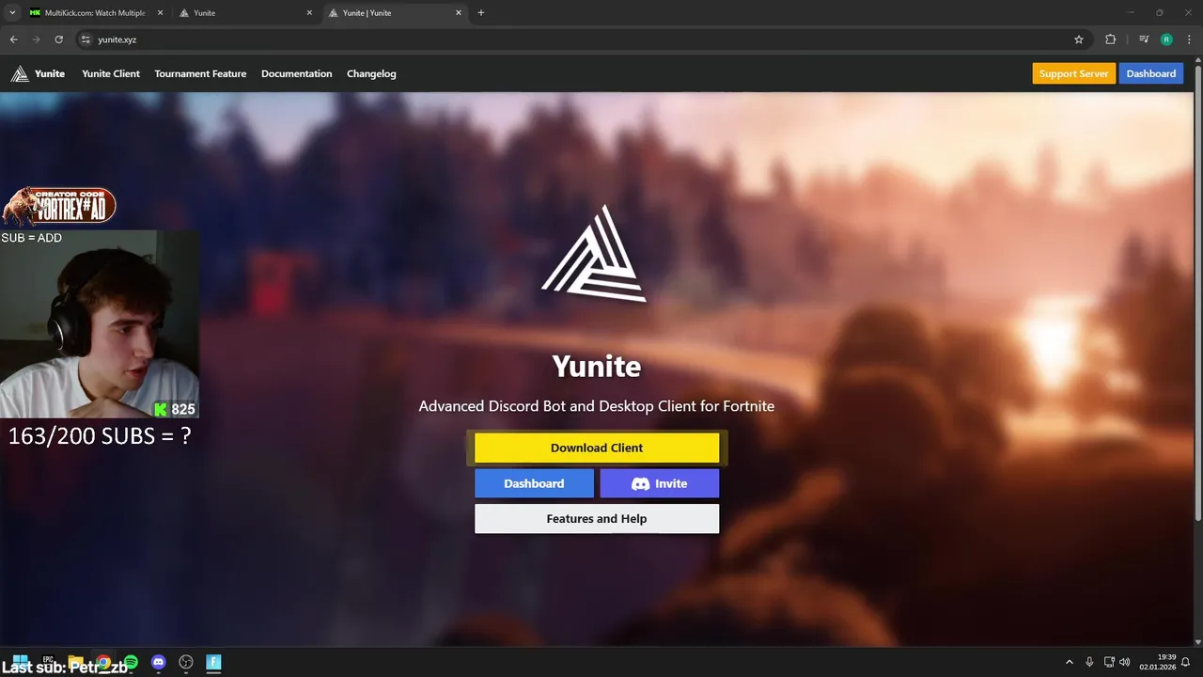Close the MultiKick.com tab
Viewport: 1203px width, 677px height.
tap(160, 13)
